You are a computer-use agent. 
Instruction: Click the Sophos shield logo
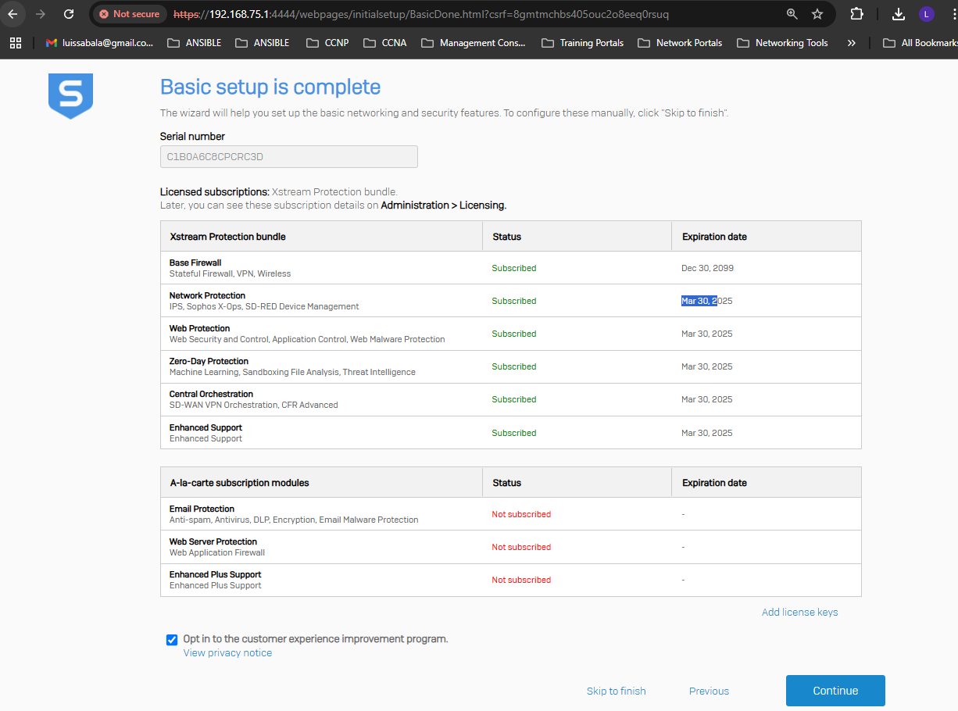[70, 95]
